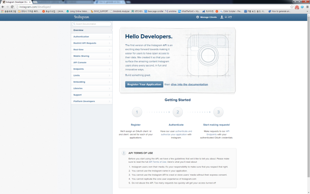Screen dimensions: 310x194
Task: Click the camera blueprint illustration
Action: pos(208,55)
